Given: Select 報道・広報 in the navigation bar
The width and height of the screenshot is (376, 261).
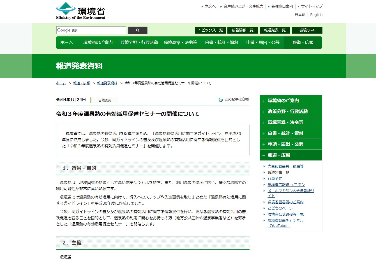Looking at the screenshot, I should pyautogui.click(x=303, y=43).
